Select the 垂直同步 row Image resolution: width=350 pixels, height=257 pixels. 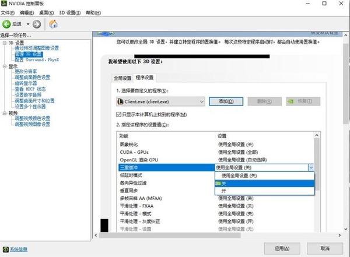click(166, 191)
